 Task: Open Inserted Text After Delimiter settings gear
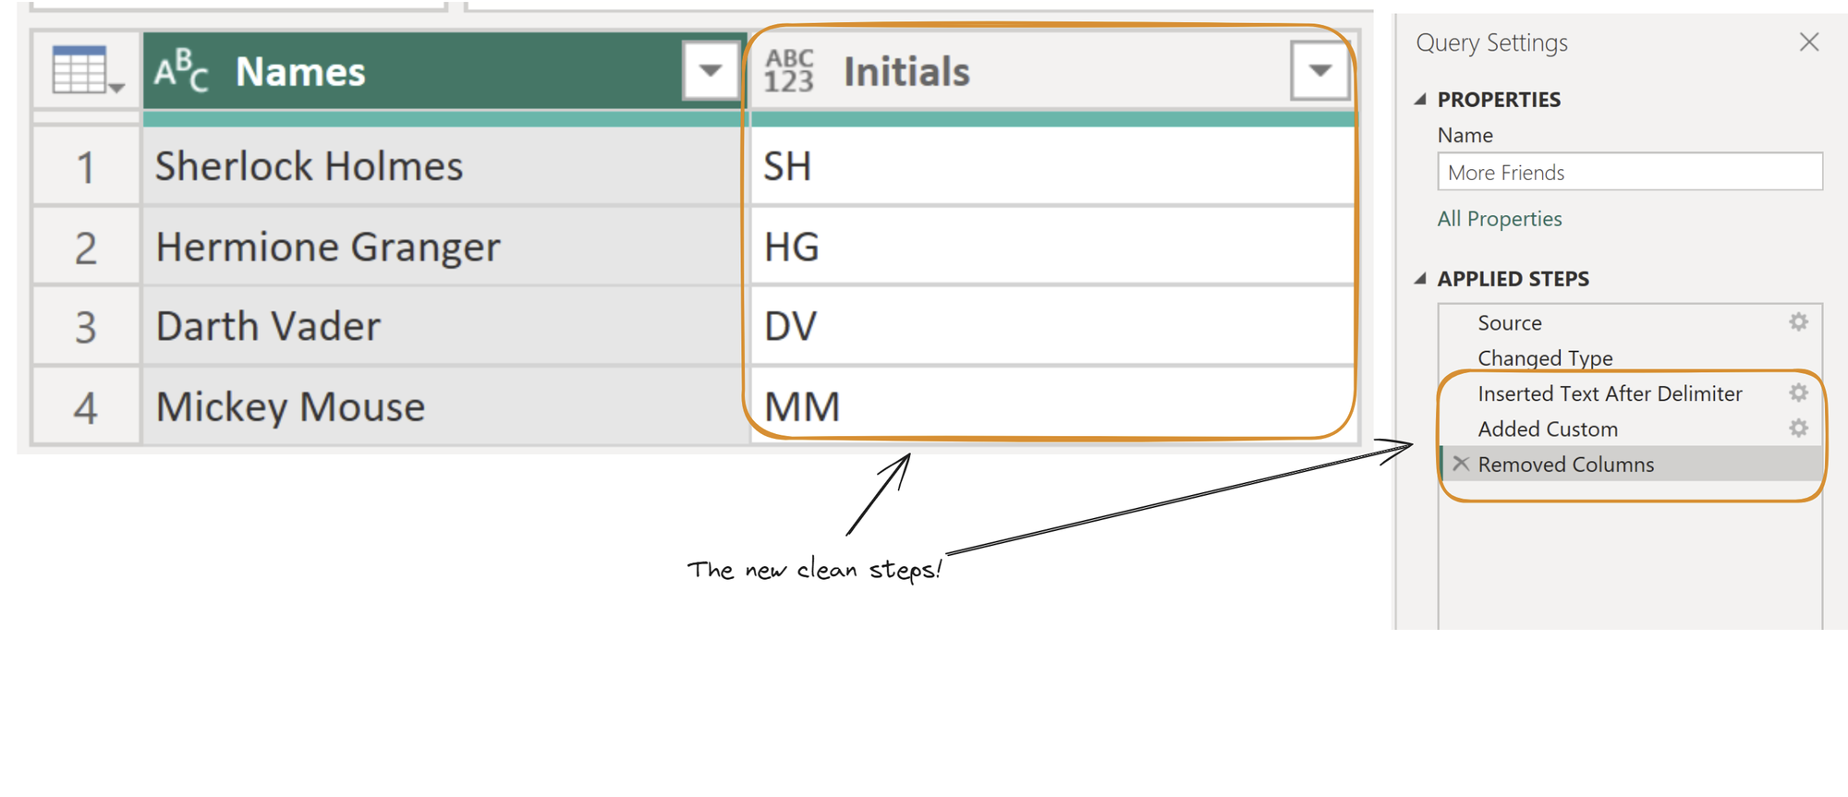coord(1798,393)
